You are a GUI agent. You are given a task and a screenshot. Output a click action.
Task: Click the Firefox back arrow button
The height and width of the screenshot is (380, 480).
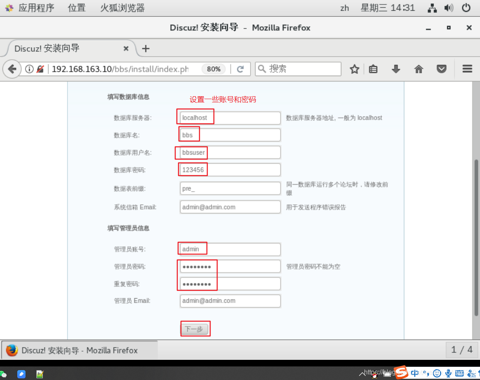[12, 69]
